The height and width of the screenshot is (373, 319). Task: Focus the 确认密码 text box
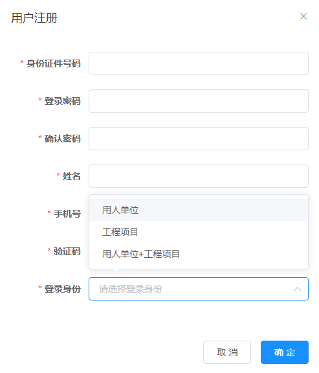[199, 139]
